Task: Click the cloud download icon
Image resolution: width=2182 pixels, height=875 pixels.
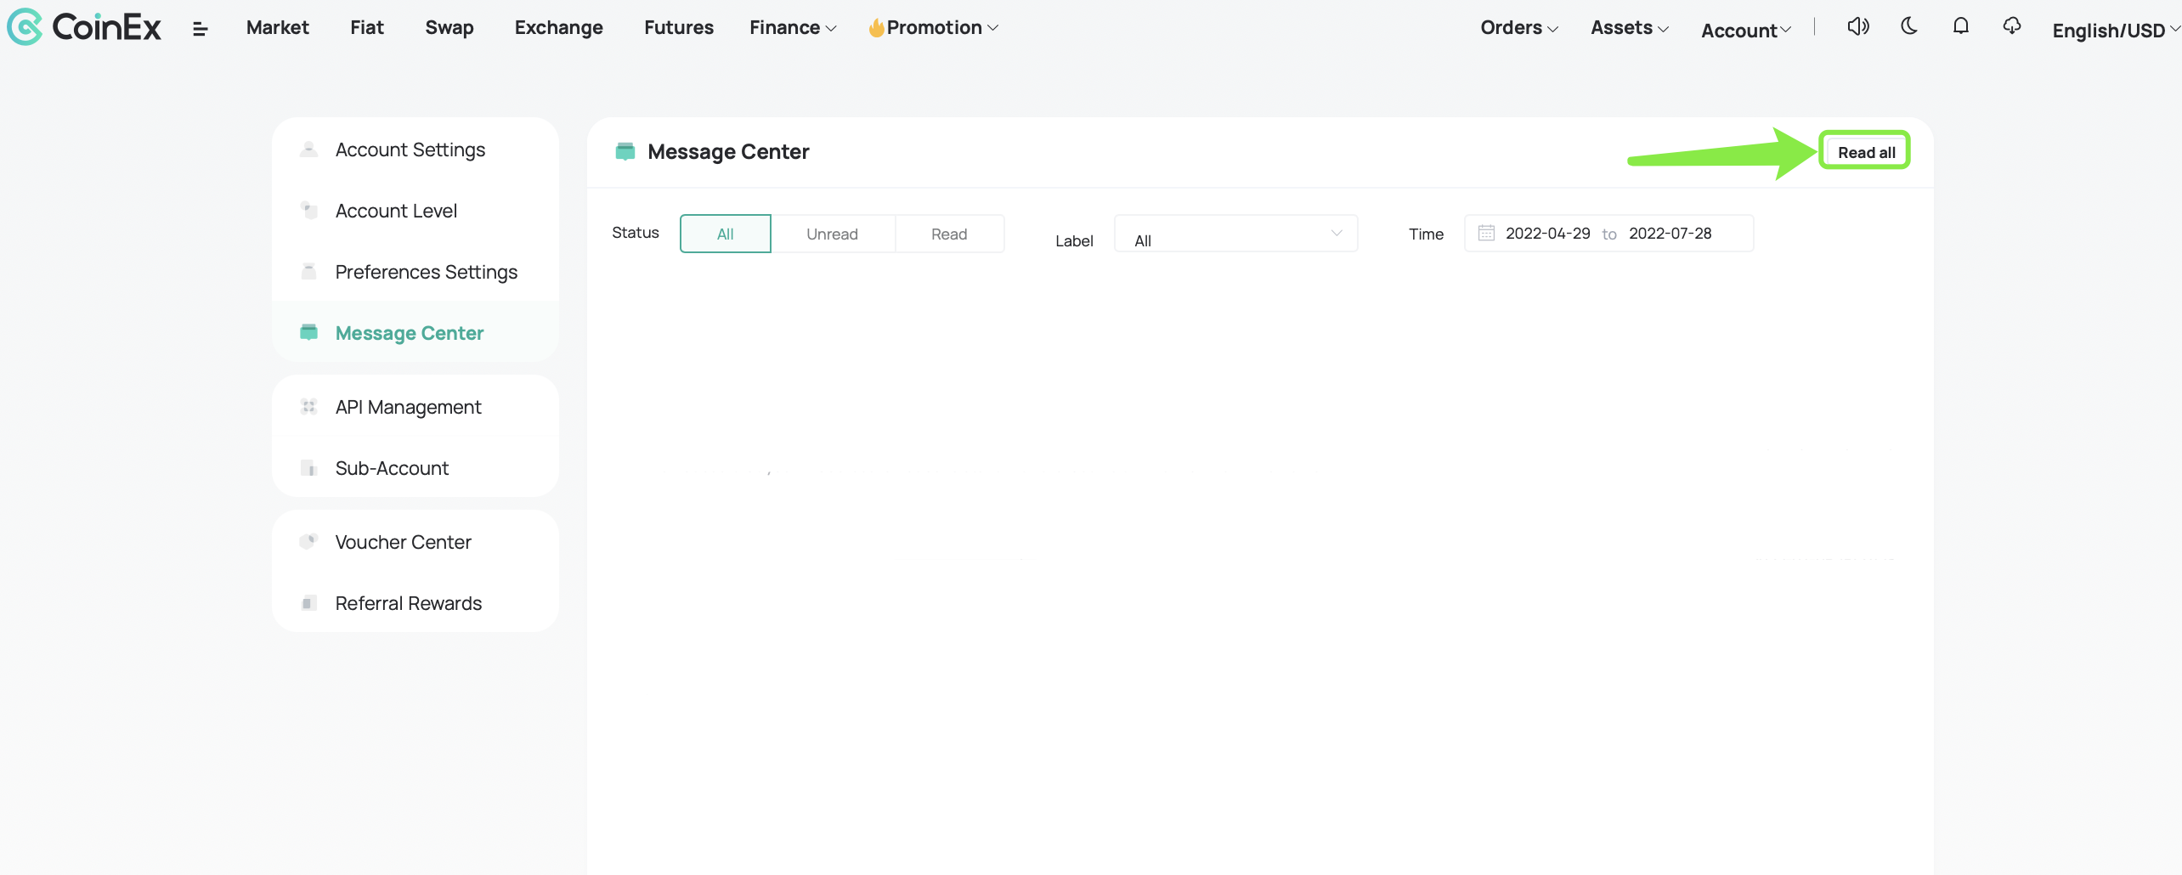Action: click(2011, 26)
